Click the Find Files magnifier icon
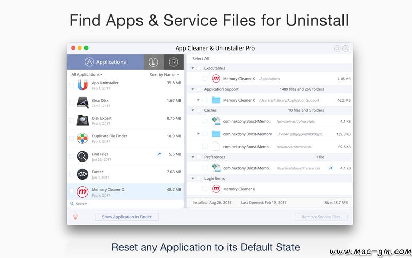This screenshot has width=412, height=258. (82, 156)
